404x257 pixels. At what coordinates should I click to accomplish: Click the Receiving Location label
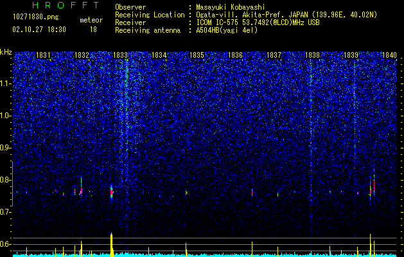pyautogui.click(x=150, y=15)
